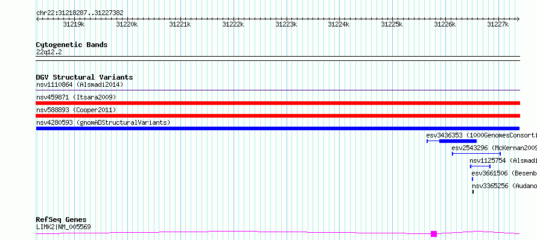The width and height of the screenshot is (537, 240).
Task: Open variant nsv3365256 Audano label
Action: 504,186
